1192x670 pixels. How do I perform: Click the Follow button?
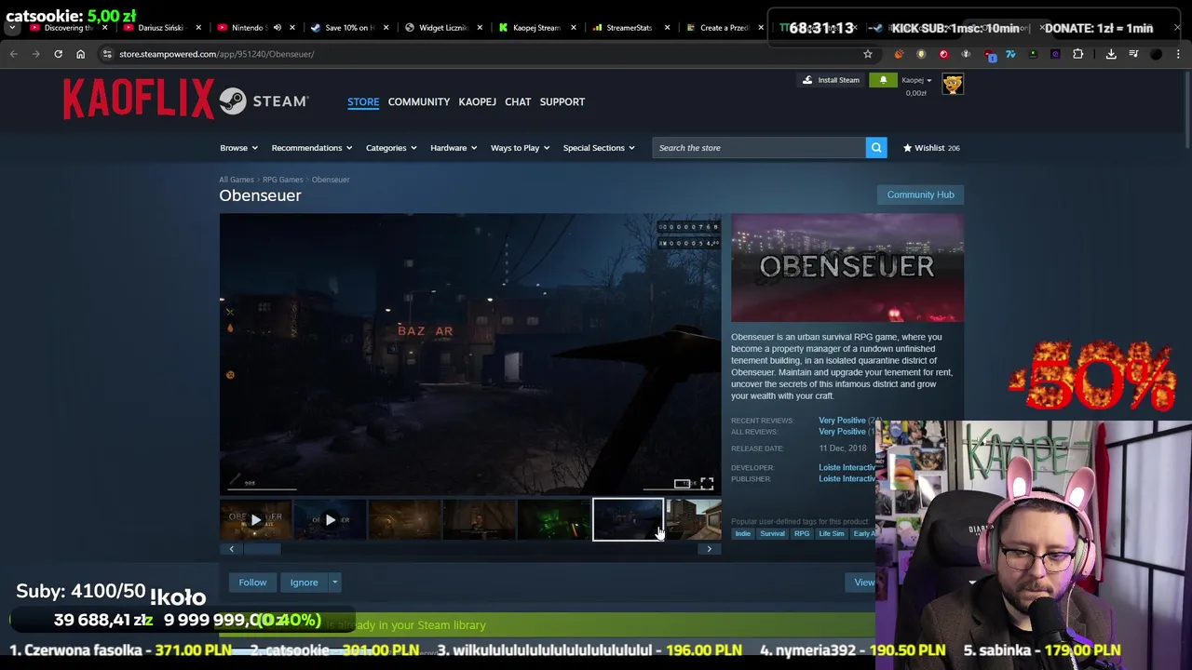(252, 583)
